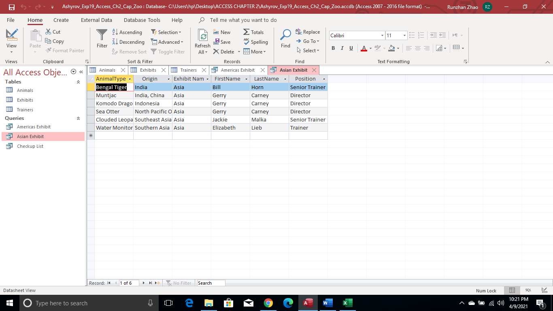Open the Calibri font name dropdown

pyautogui.click(x=382, y=36)
